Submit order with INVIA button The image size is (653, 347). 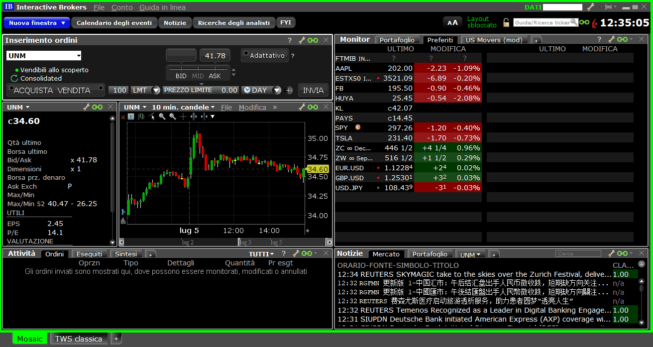pyautogui.click(x=313, y=90)
